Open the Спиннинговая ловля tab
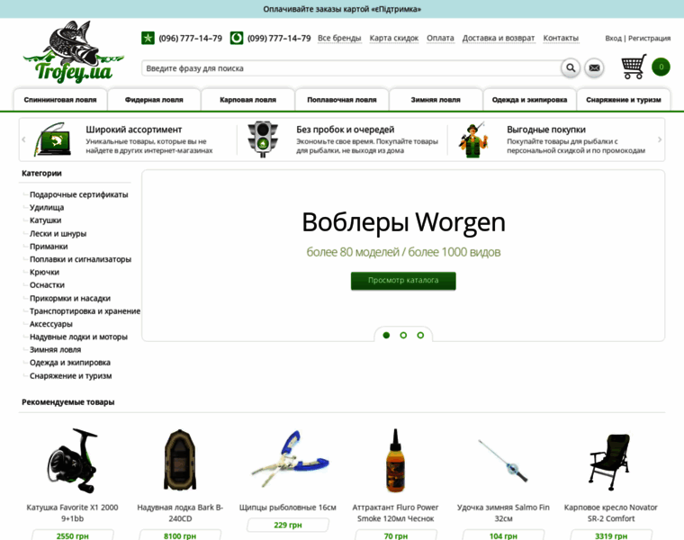684x540 pixels. [x=60, y=100]
